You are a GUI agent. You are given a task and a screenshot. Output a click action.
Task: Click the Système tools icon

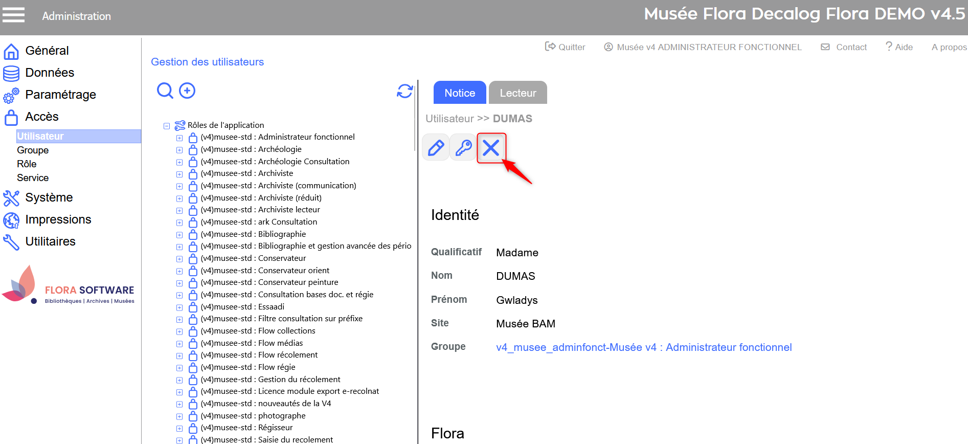click(x=11, y=198)
